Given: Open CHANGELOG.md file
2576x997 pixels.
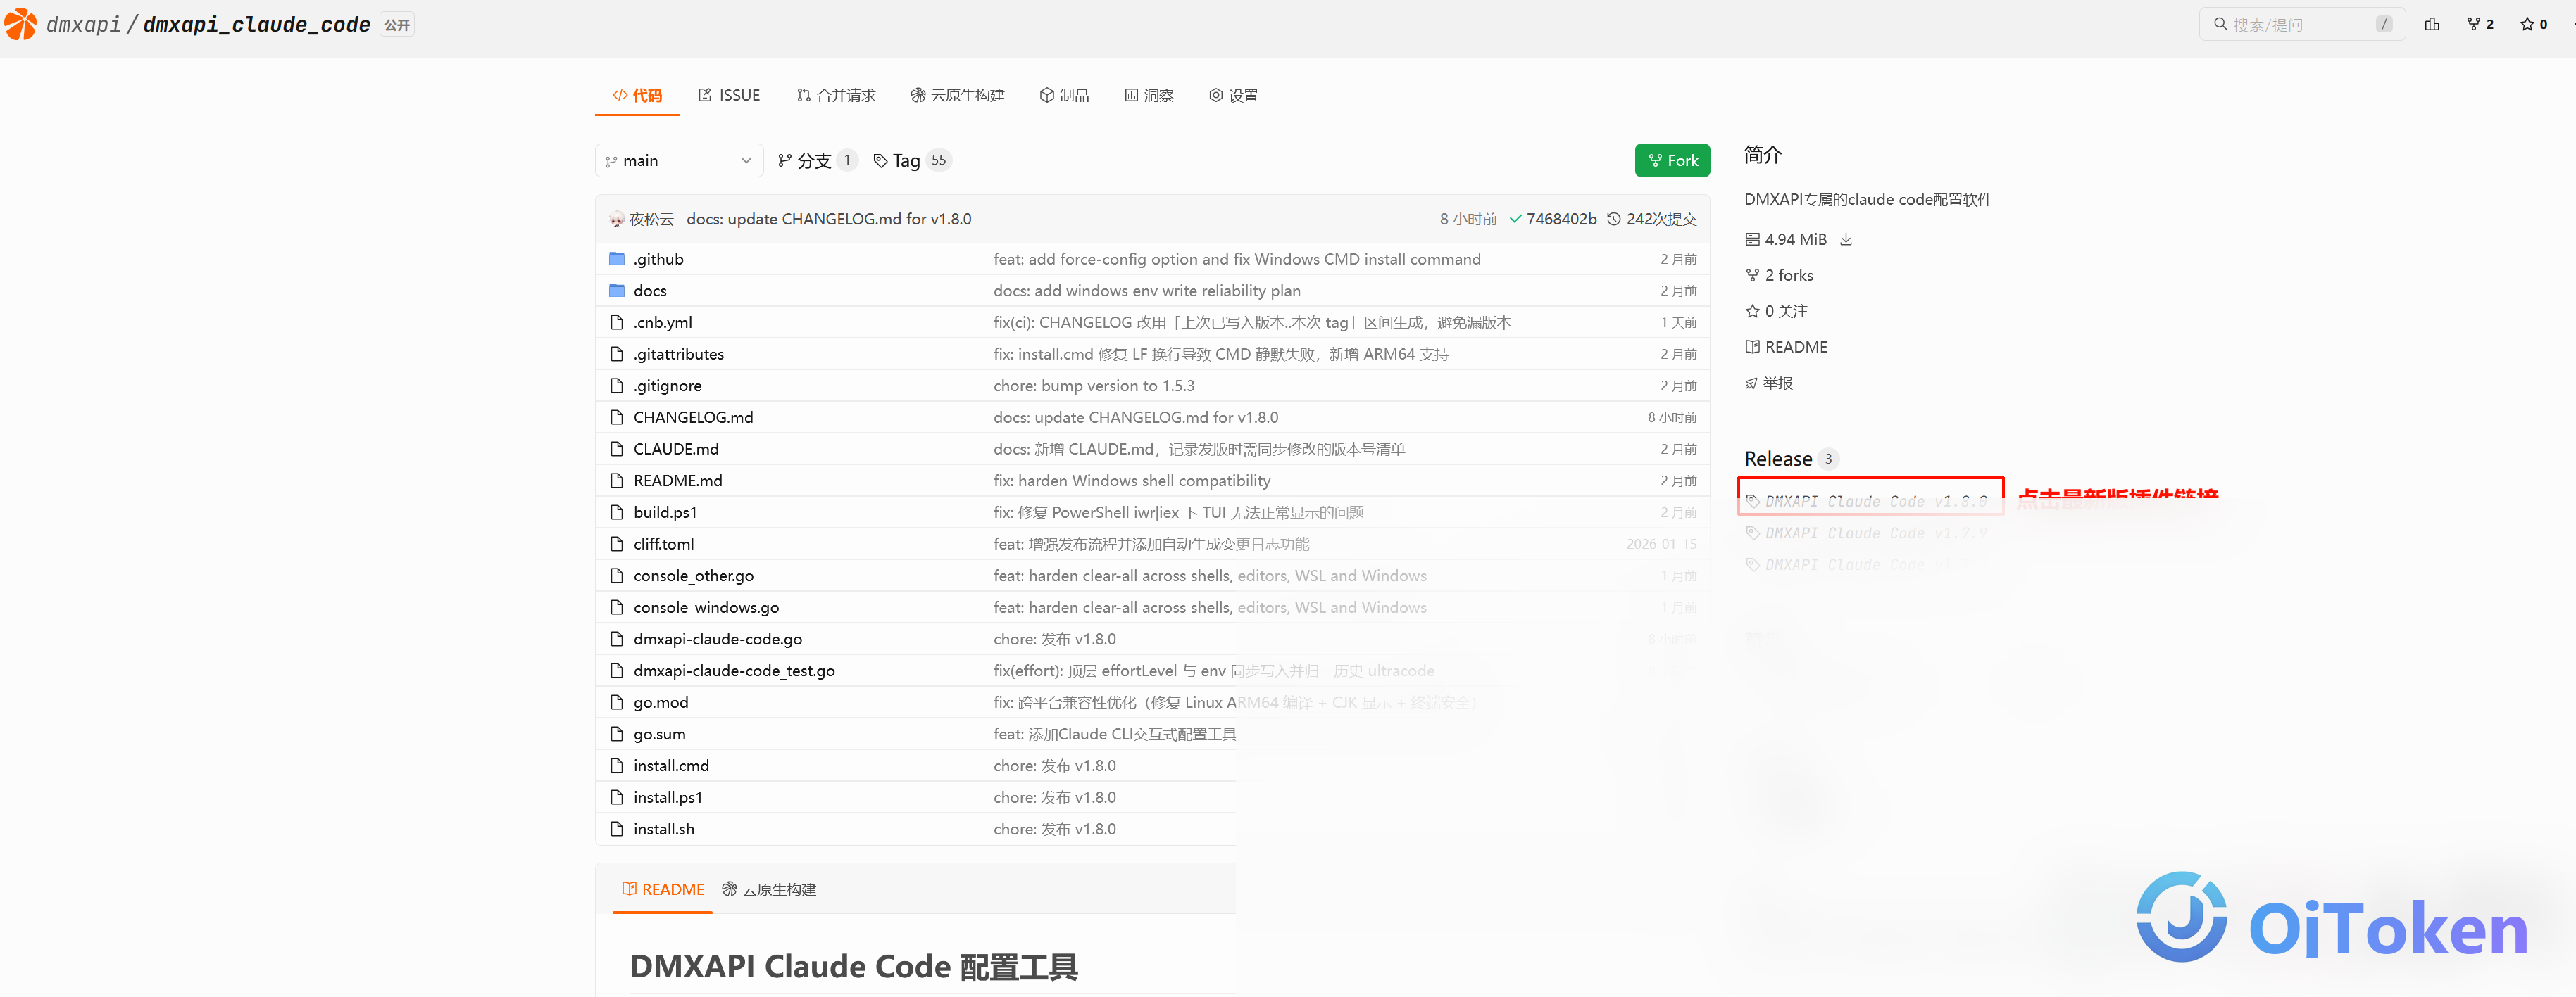Looking at the screenshot, I should pos(693,417).
